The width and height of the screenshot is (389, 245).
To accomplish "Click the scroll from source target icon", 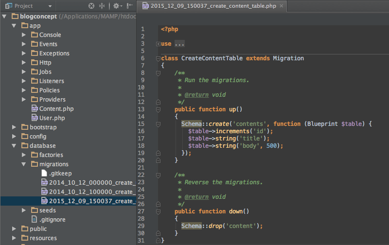I will tap(91, 6).
